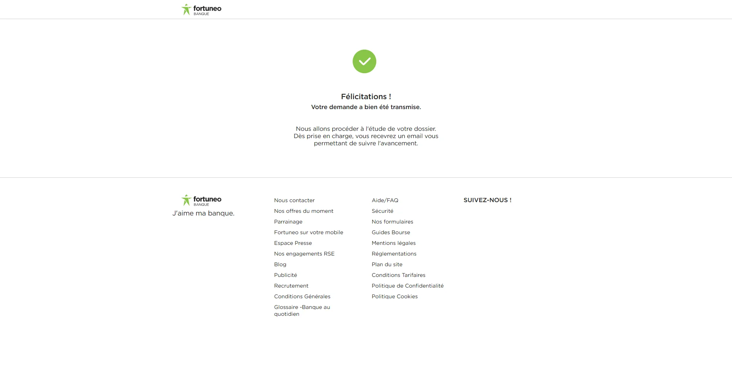The image size is (732, 365).
Task: Open Nos engagements RSE link
Action: pos(304,254)
